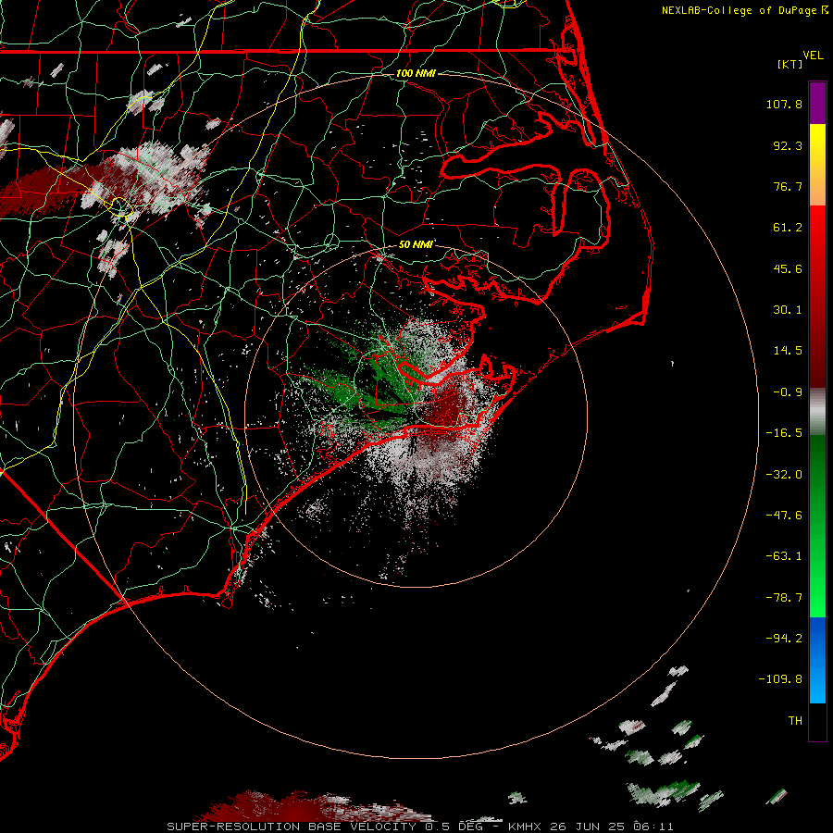Viewport: 833px width, 833px height.
Task: Click the 14.5 legend value
Action: (788, 351)
